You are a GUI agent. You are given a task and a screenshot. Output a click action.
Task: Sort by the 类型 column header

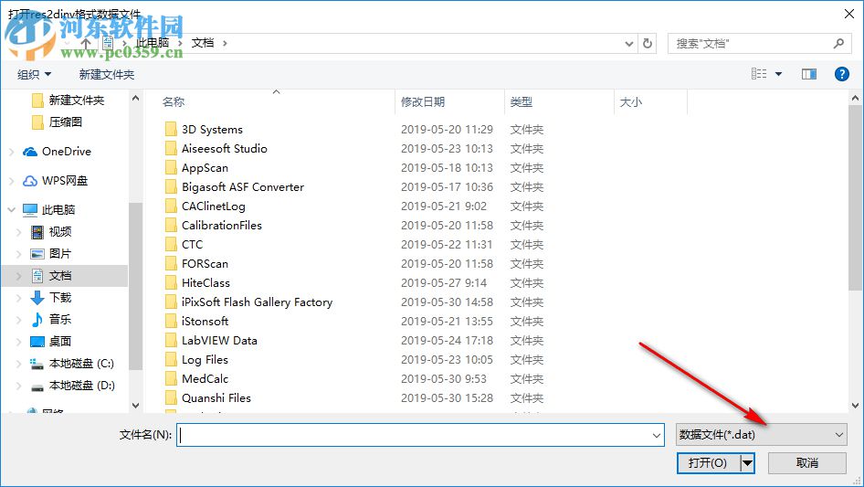click(522, 102)
